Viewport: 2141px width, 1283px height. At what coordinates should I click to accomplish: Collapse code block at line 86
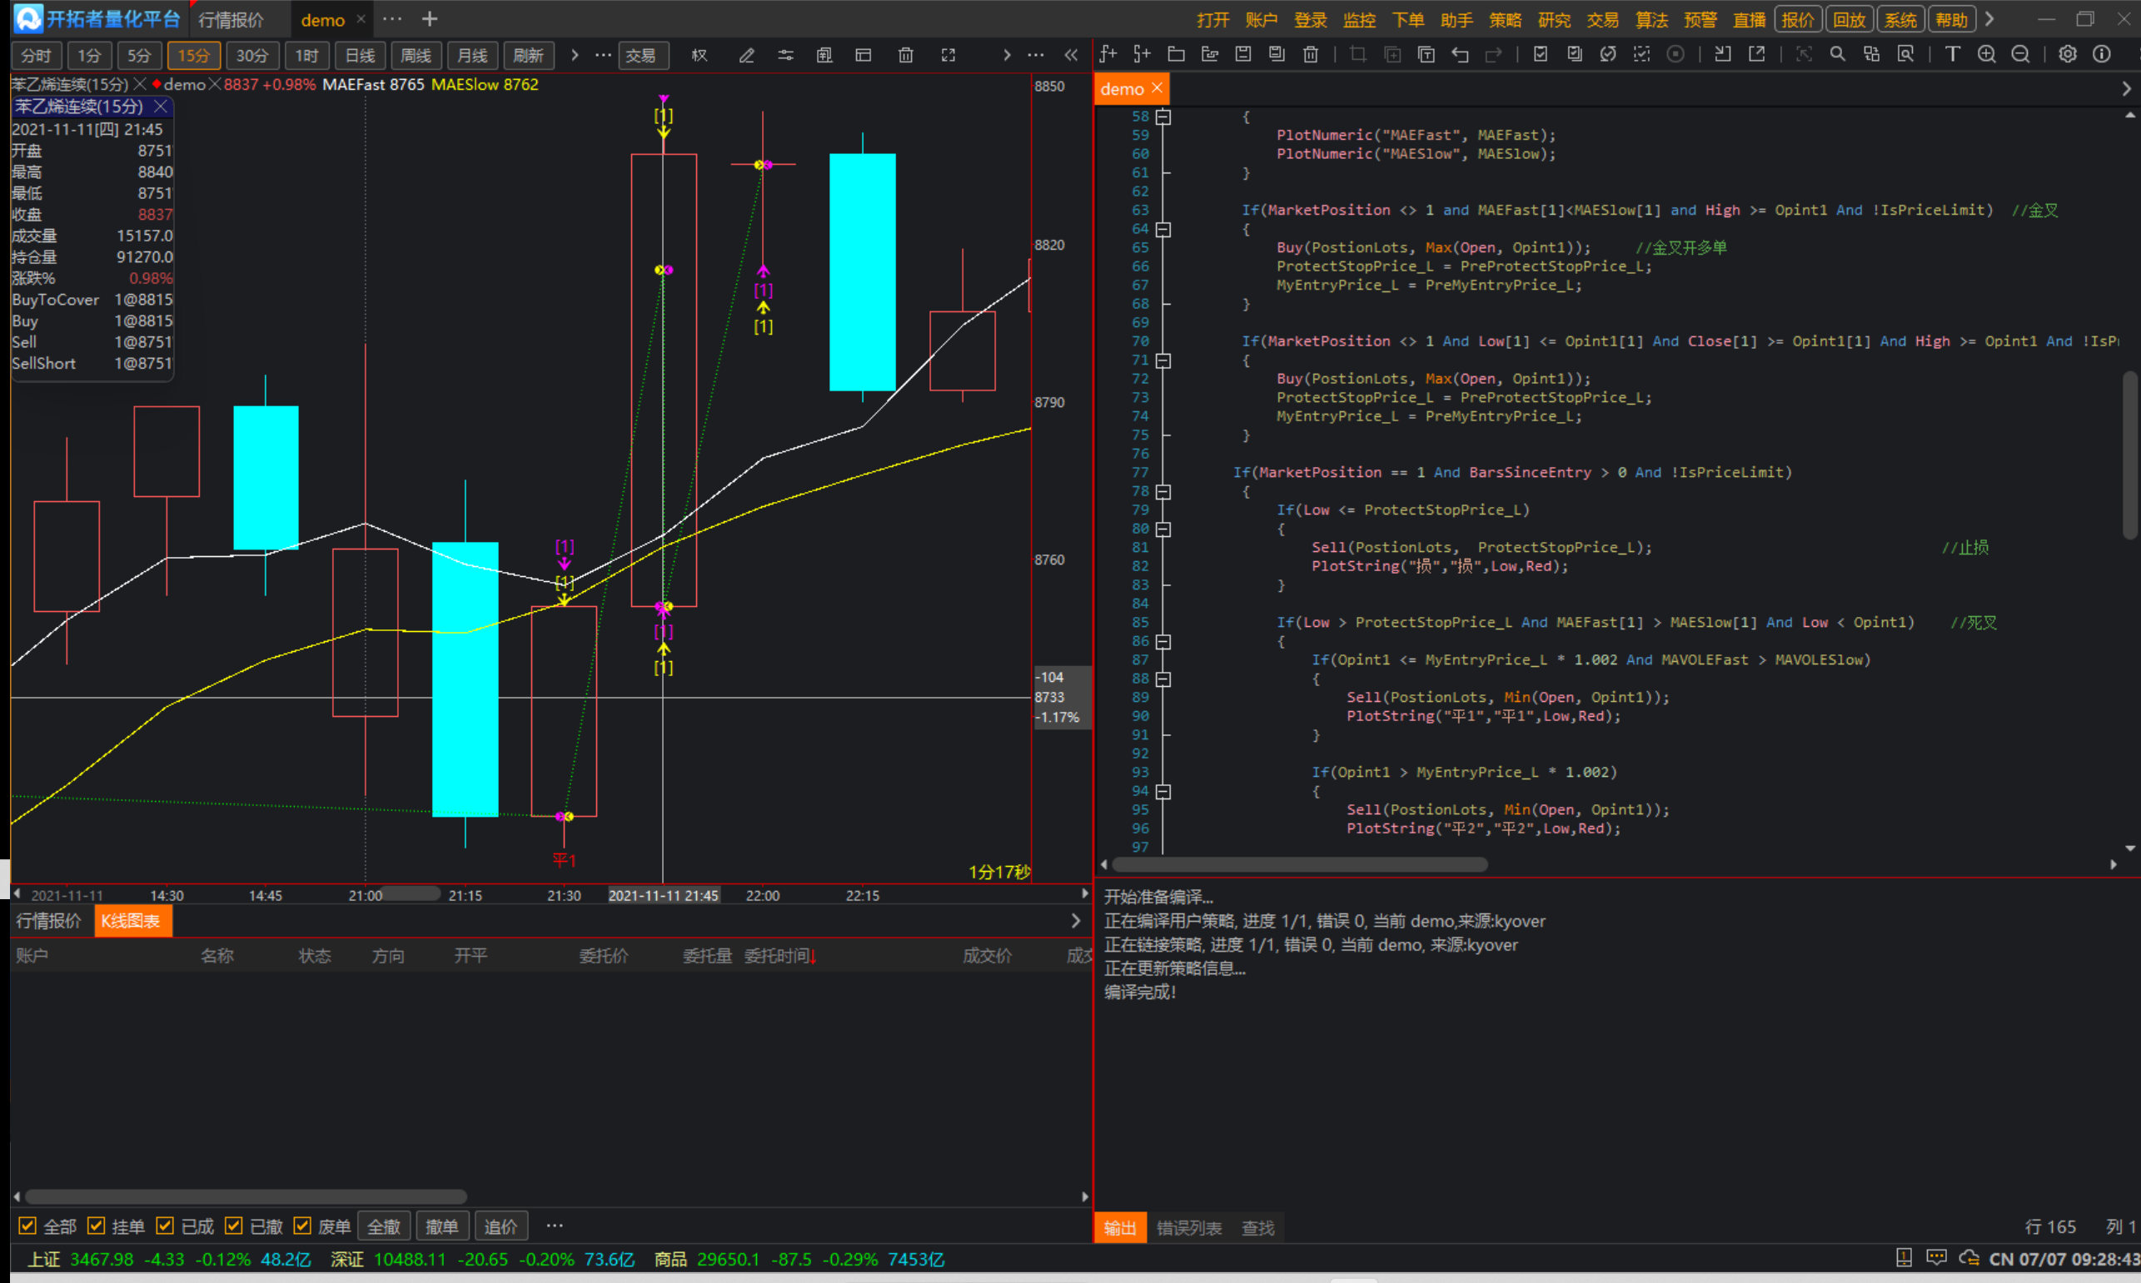[x=1164, y=641]
